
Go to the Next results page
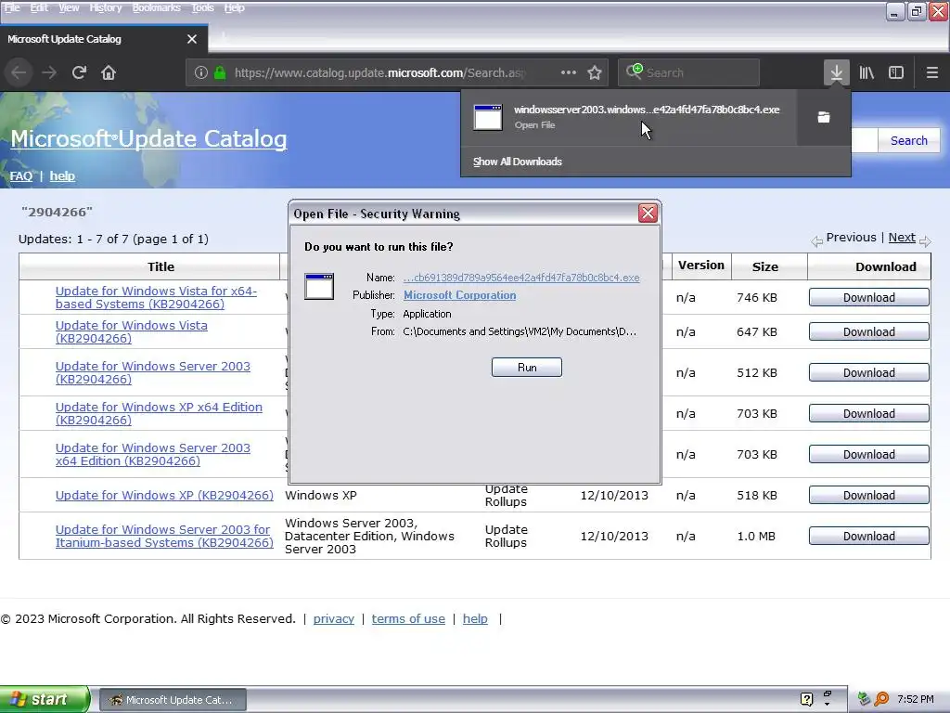[902, 238]
